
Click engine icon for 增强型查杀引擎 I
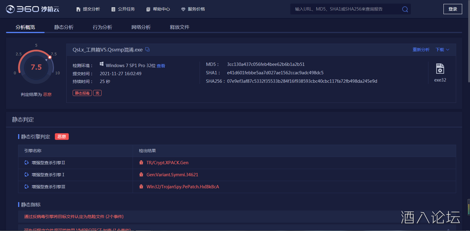(x=27, y=175)
